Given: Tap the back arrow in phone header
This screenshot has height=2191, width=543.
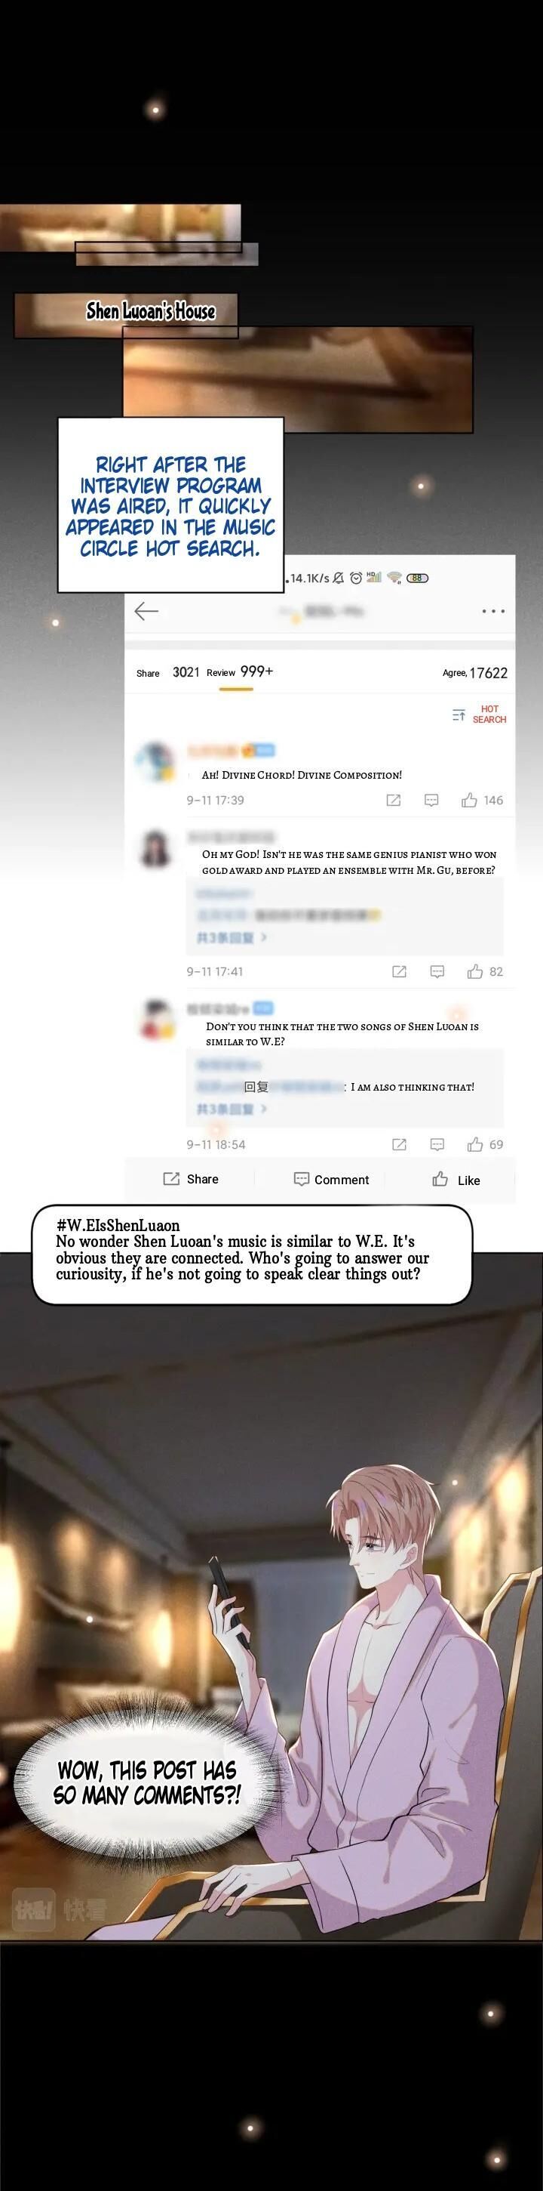Looking at the screenshot, I should [147, 611].
